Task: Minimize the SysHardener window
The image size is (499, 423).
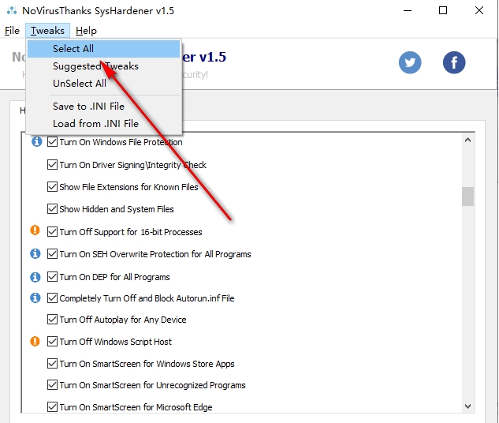Action: point(408,10)
